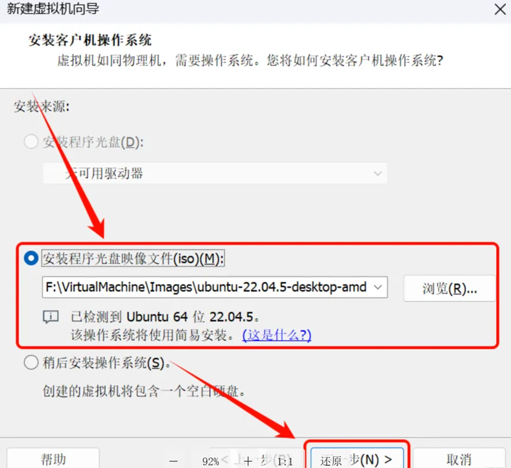The width and height of the screenshot is (511, 468).
Task: Close the 新建虚拟机向导 window
Action: pyautogui.click(x=500, y=9)
